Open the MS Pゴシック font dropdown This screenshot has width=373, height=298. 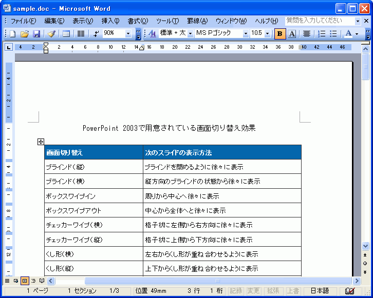click(x=246, y=33)
